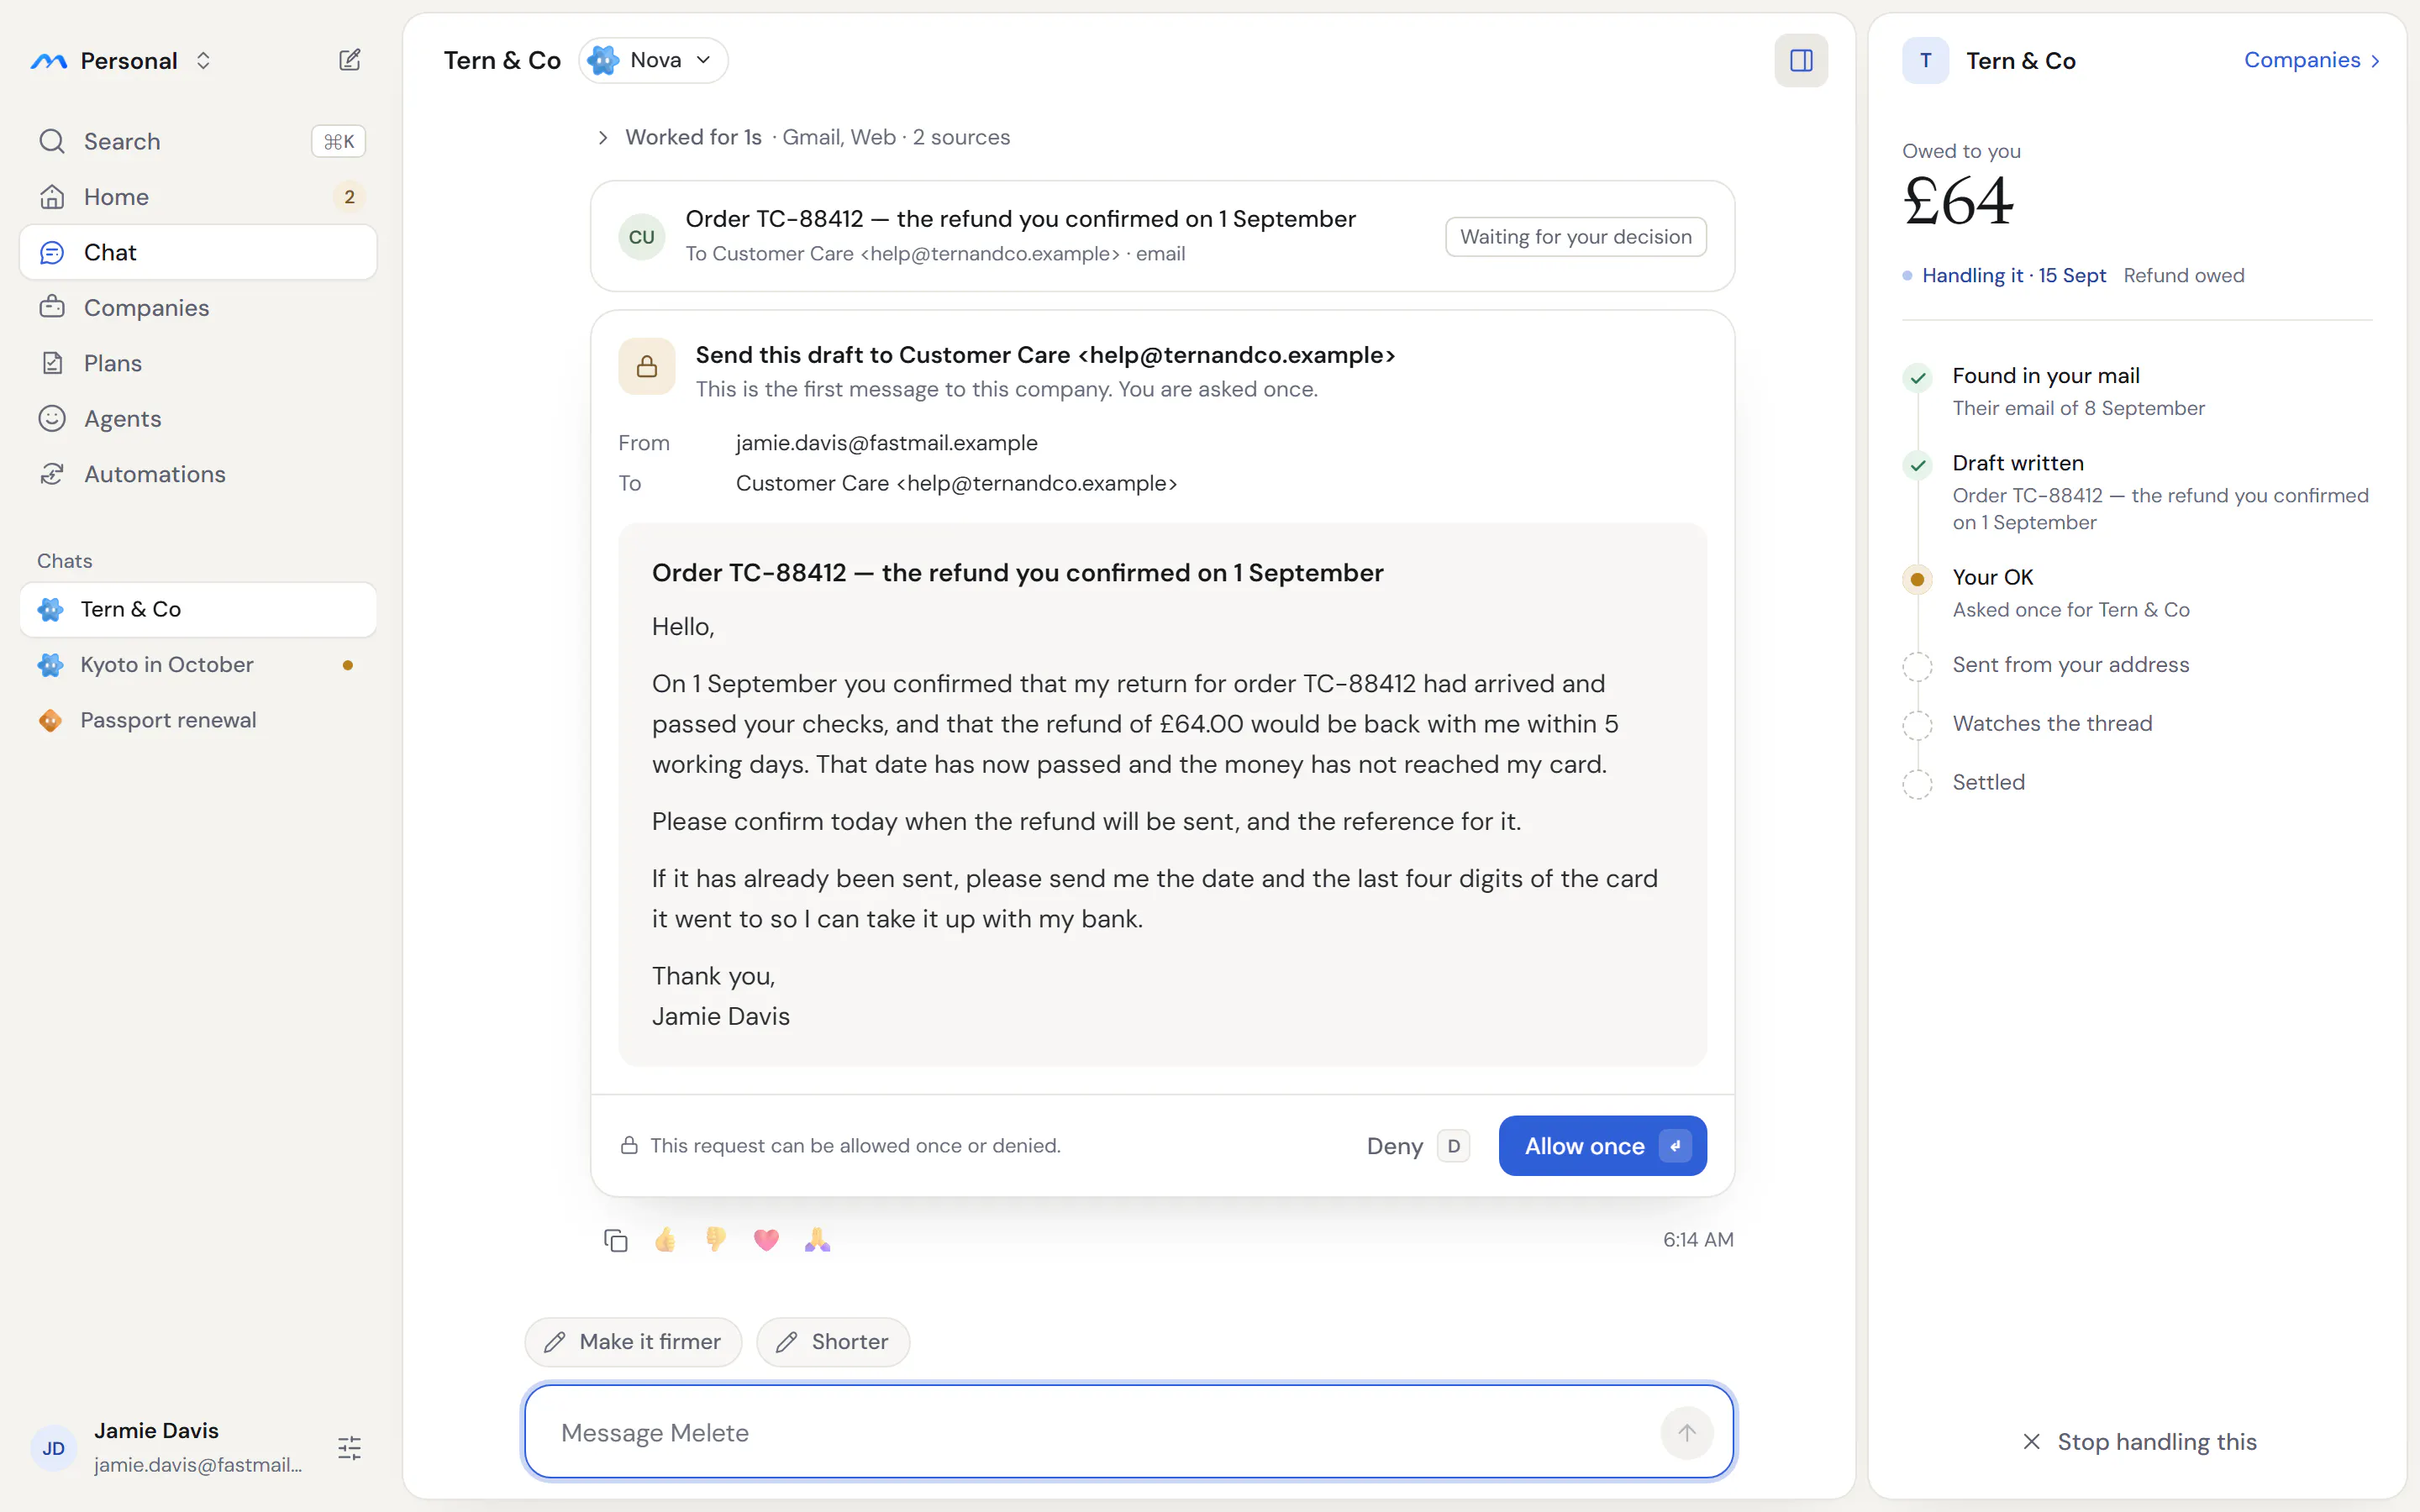Click the Melete logo icon top left

pos(49,61)
